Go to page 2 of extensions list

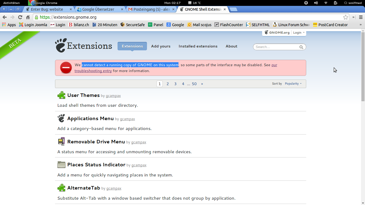point(168,84)
